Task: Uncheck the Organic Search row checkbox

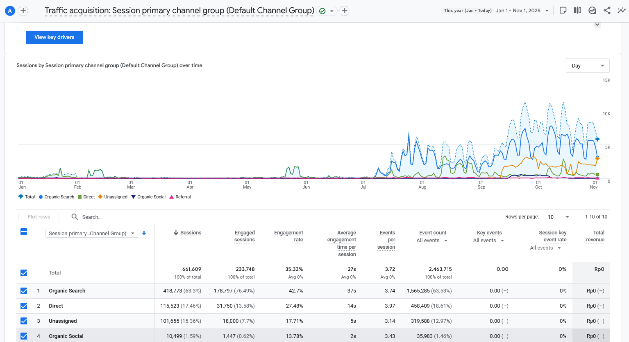Action: click(24, 291)
